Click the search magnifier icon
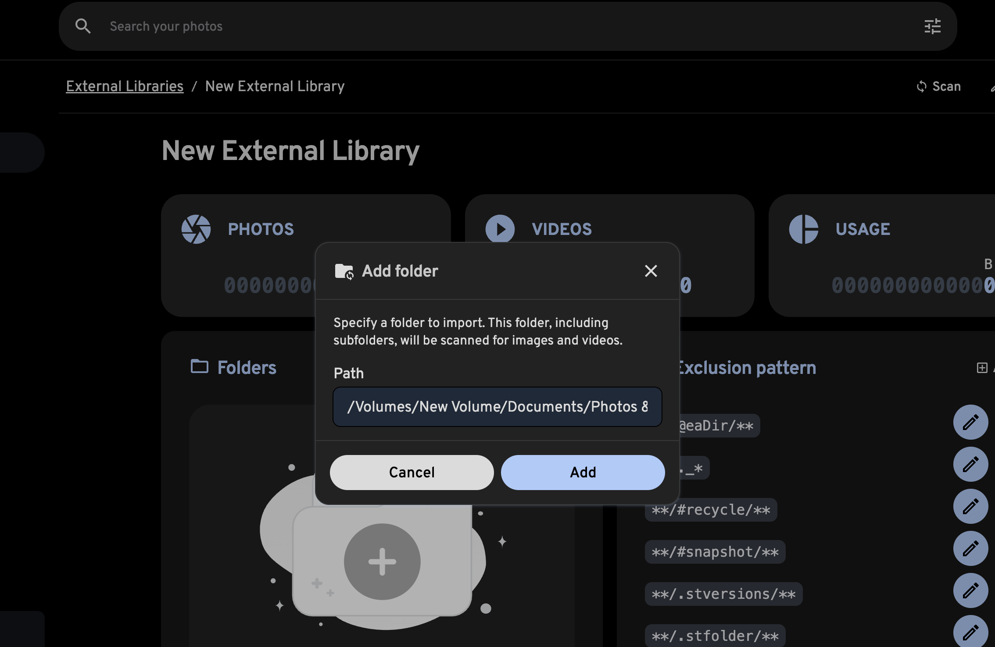 point(83,26)
